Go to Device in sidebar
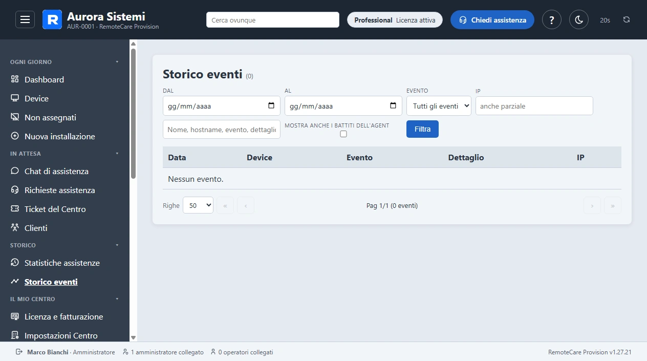Screen dimensions: 647x361 tap(36, 98)
